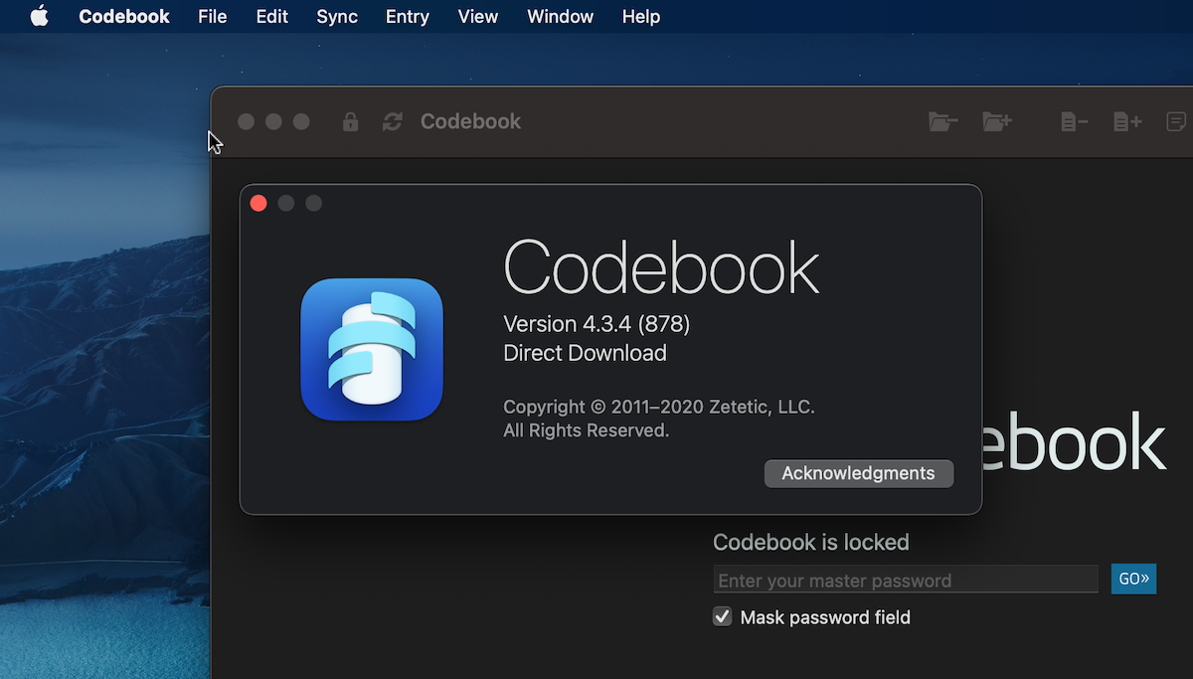Open the Codebook application menu

(x=124, y=17)
